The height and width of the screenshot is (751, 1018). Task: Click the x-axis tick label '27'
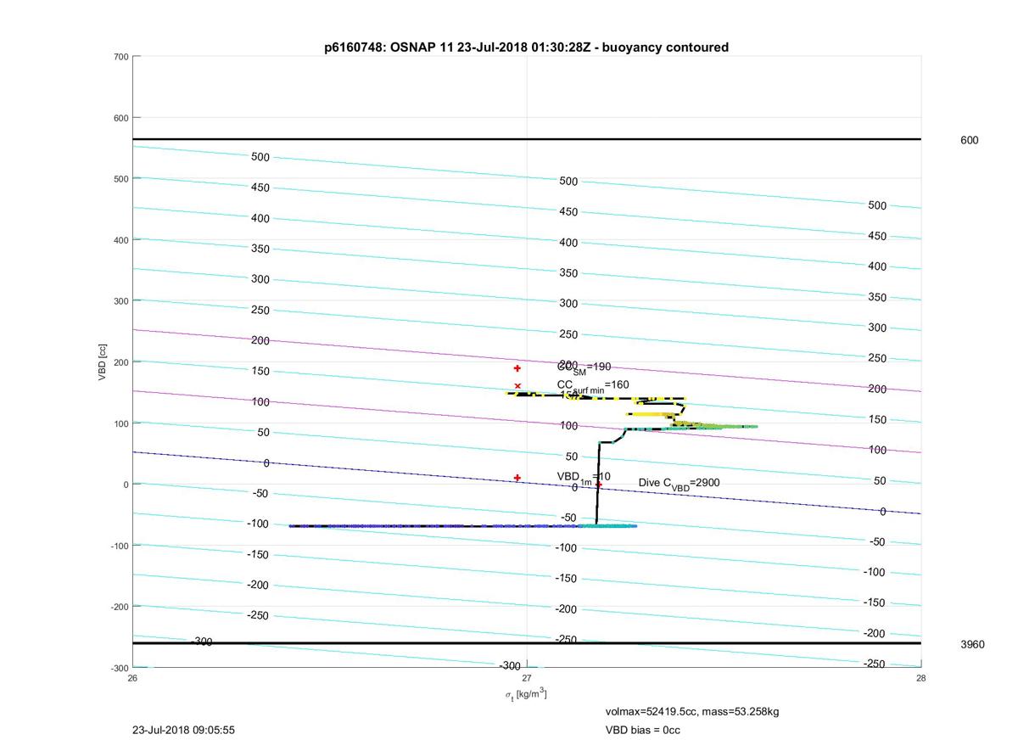point(527,677)
